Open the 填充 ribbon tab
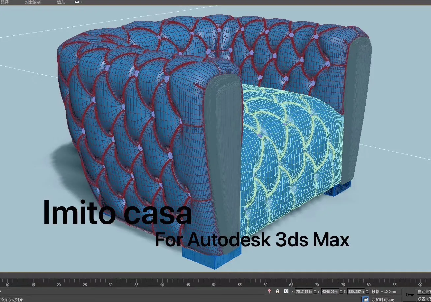Viewport: 431px width, 302px height. (x=61, y=2)
